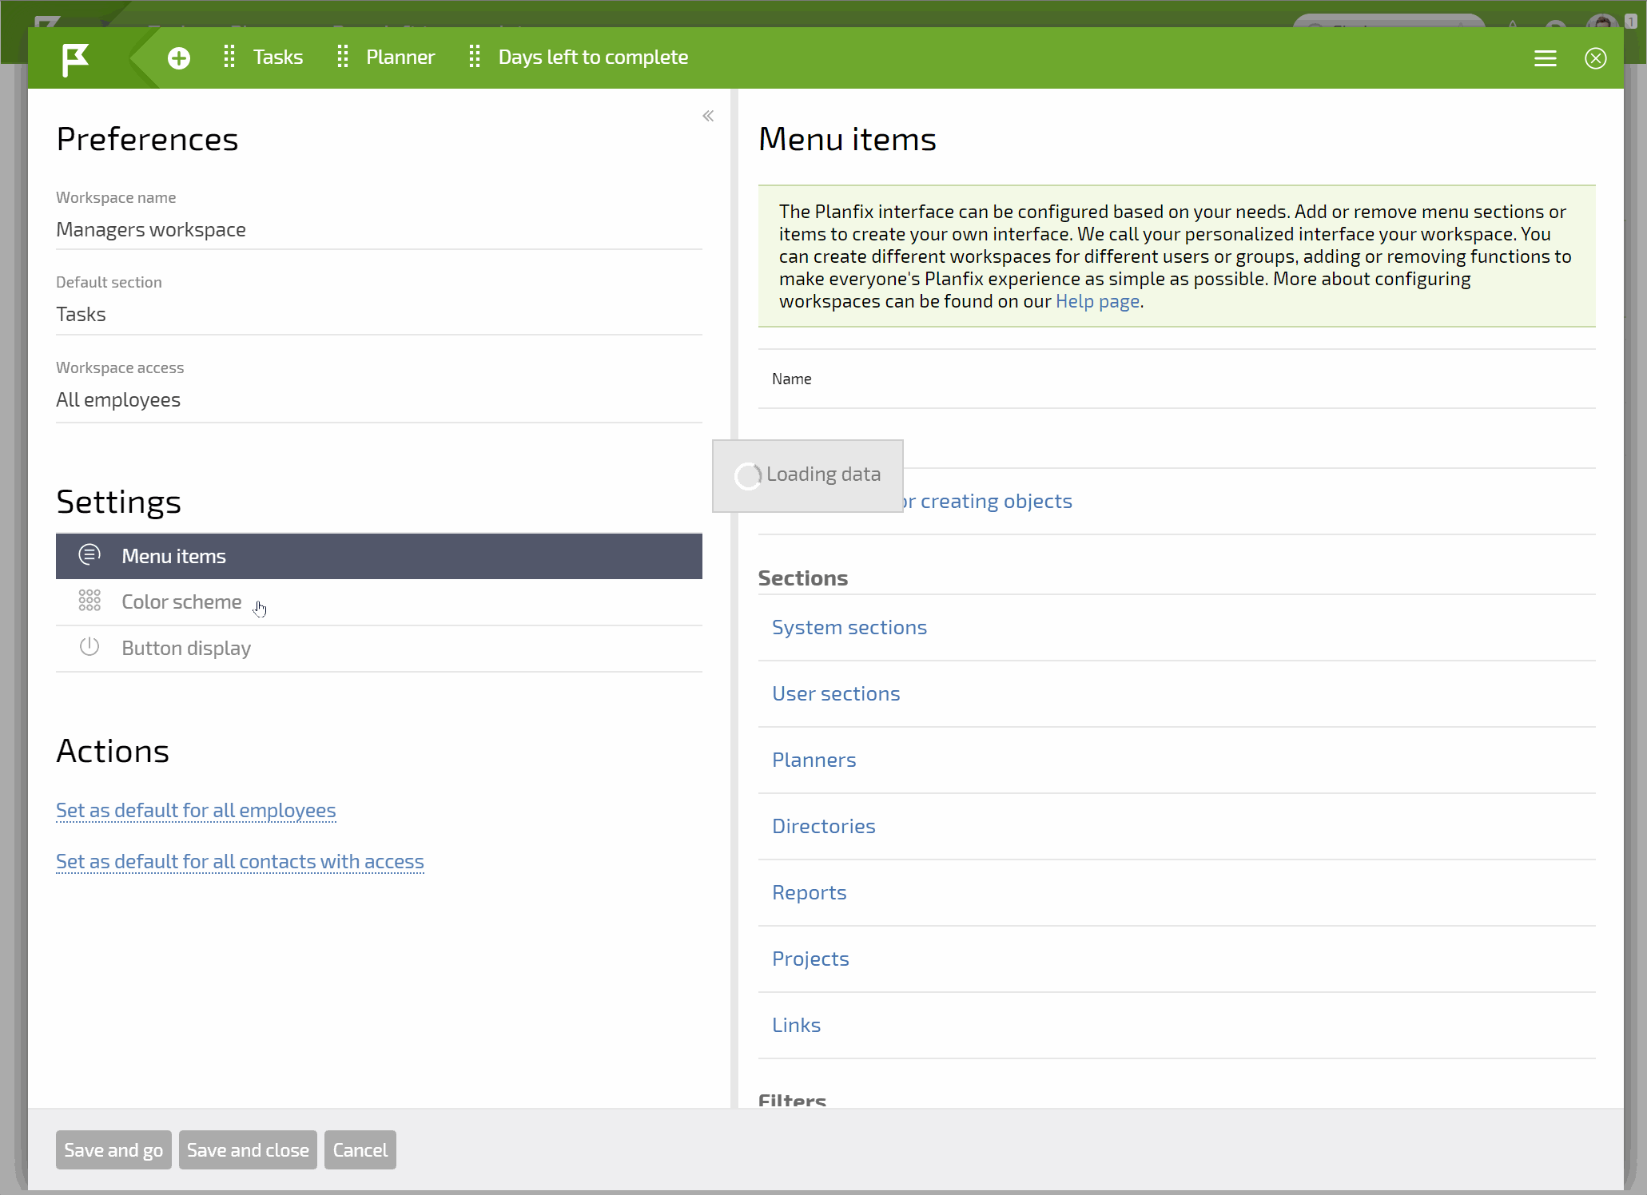Click the Workspace name input field
Screen dimensions: 1647x1195
tap(380, 228)
